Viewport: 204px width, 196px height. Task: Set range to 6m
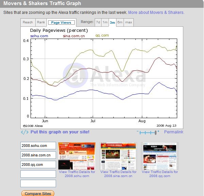click(x=120, y=22)
